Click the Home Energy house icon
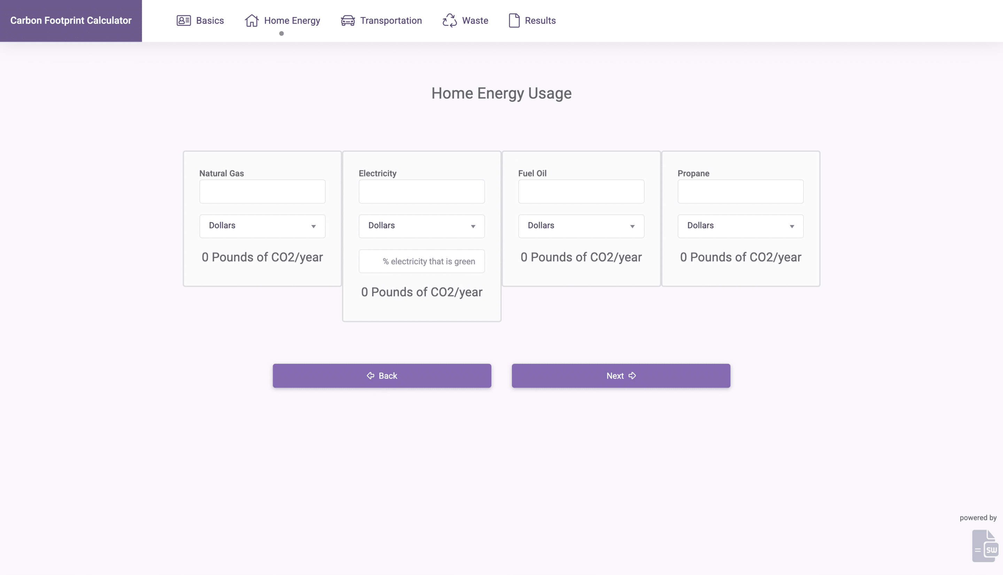 point(251,21)
